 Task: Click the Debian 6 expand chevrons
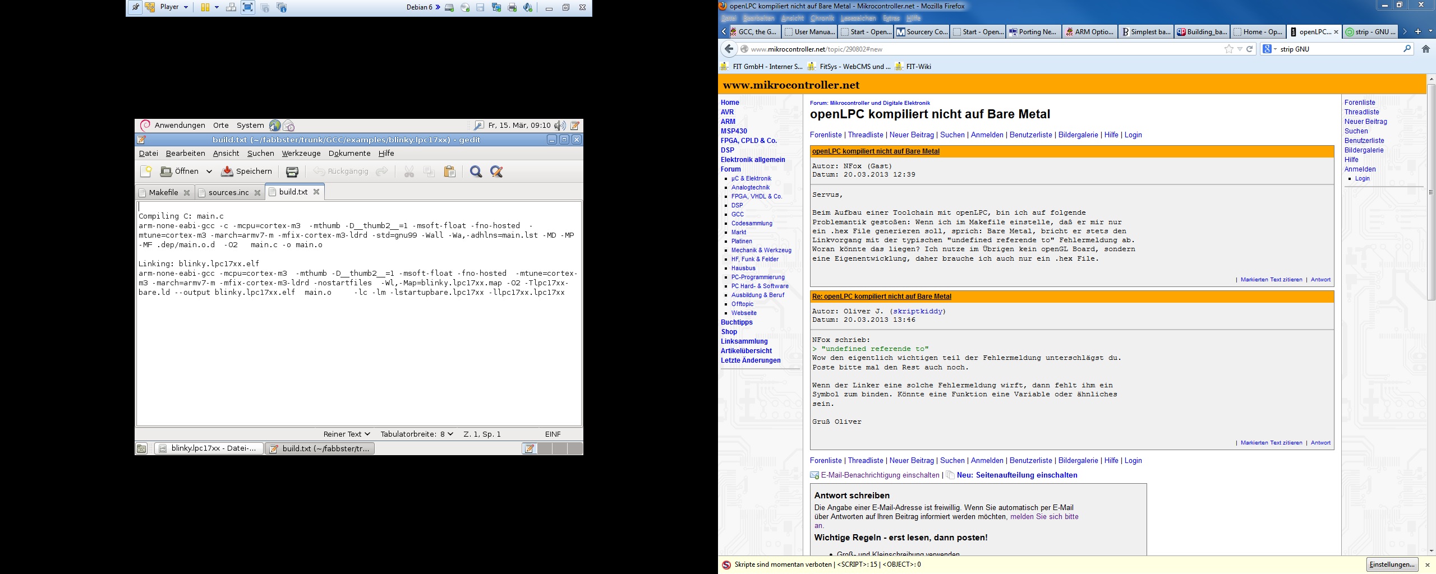tap(438, 7)
